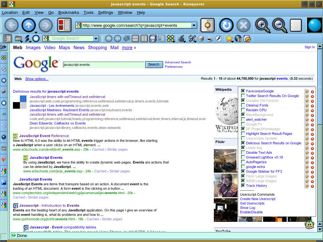323x242 pixels.
Task: Click the Greasemonkey monkey face icon
Action: tap(309, 224)
